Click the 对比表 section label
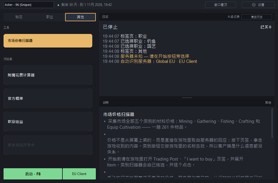 (x=8, y=59)
